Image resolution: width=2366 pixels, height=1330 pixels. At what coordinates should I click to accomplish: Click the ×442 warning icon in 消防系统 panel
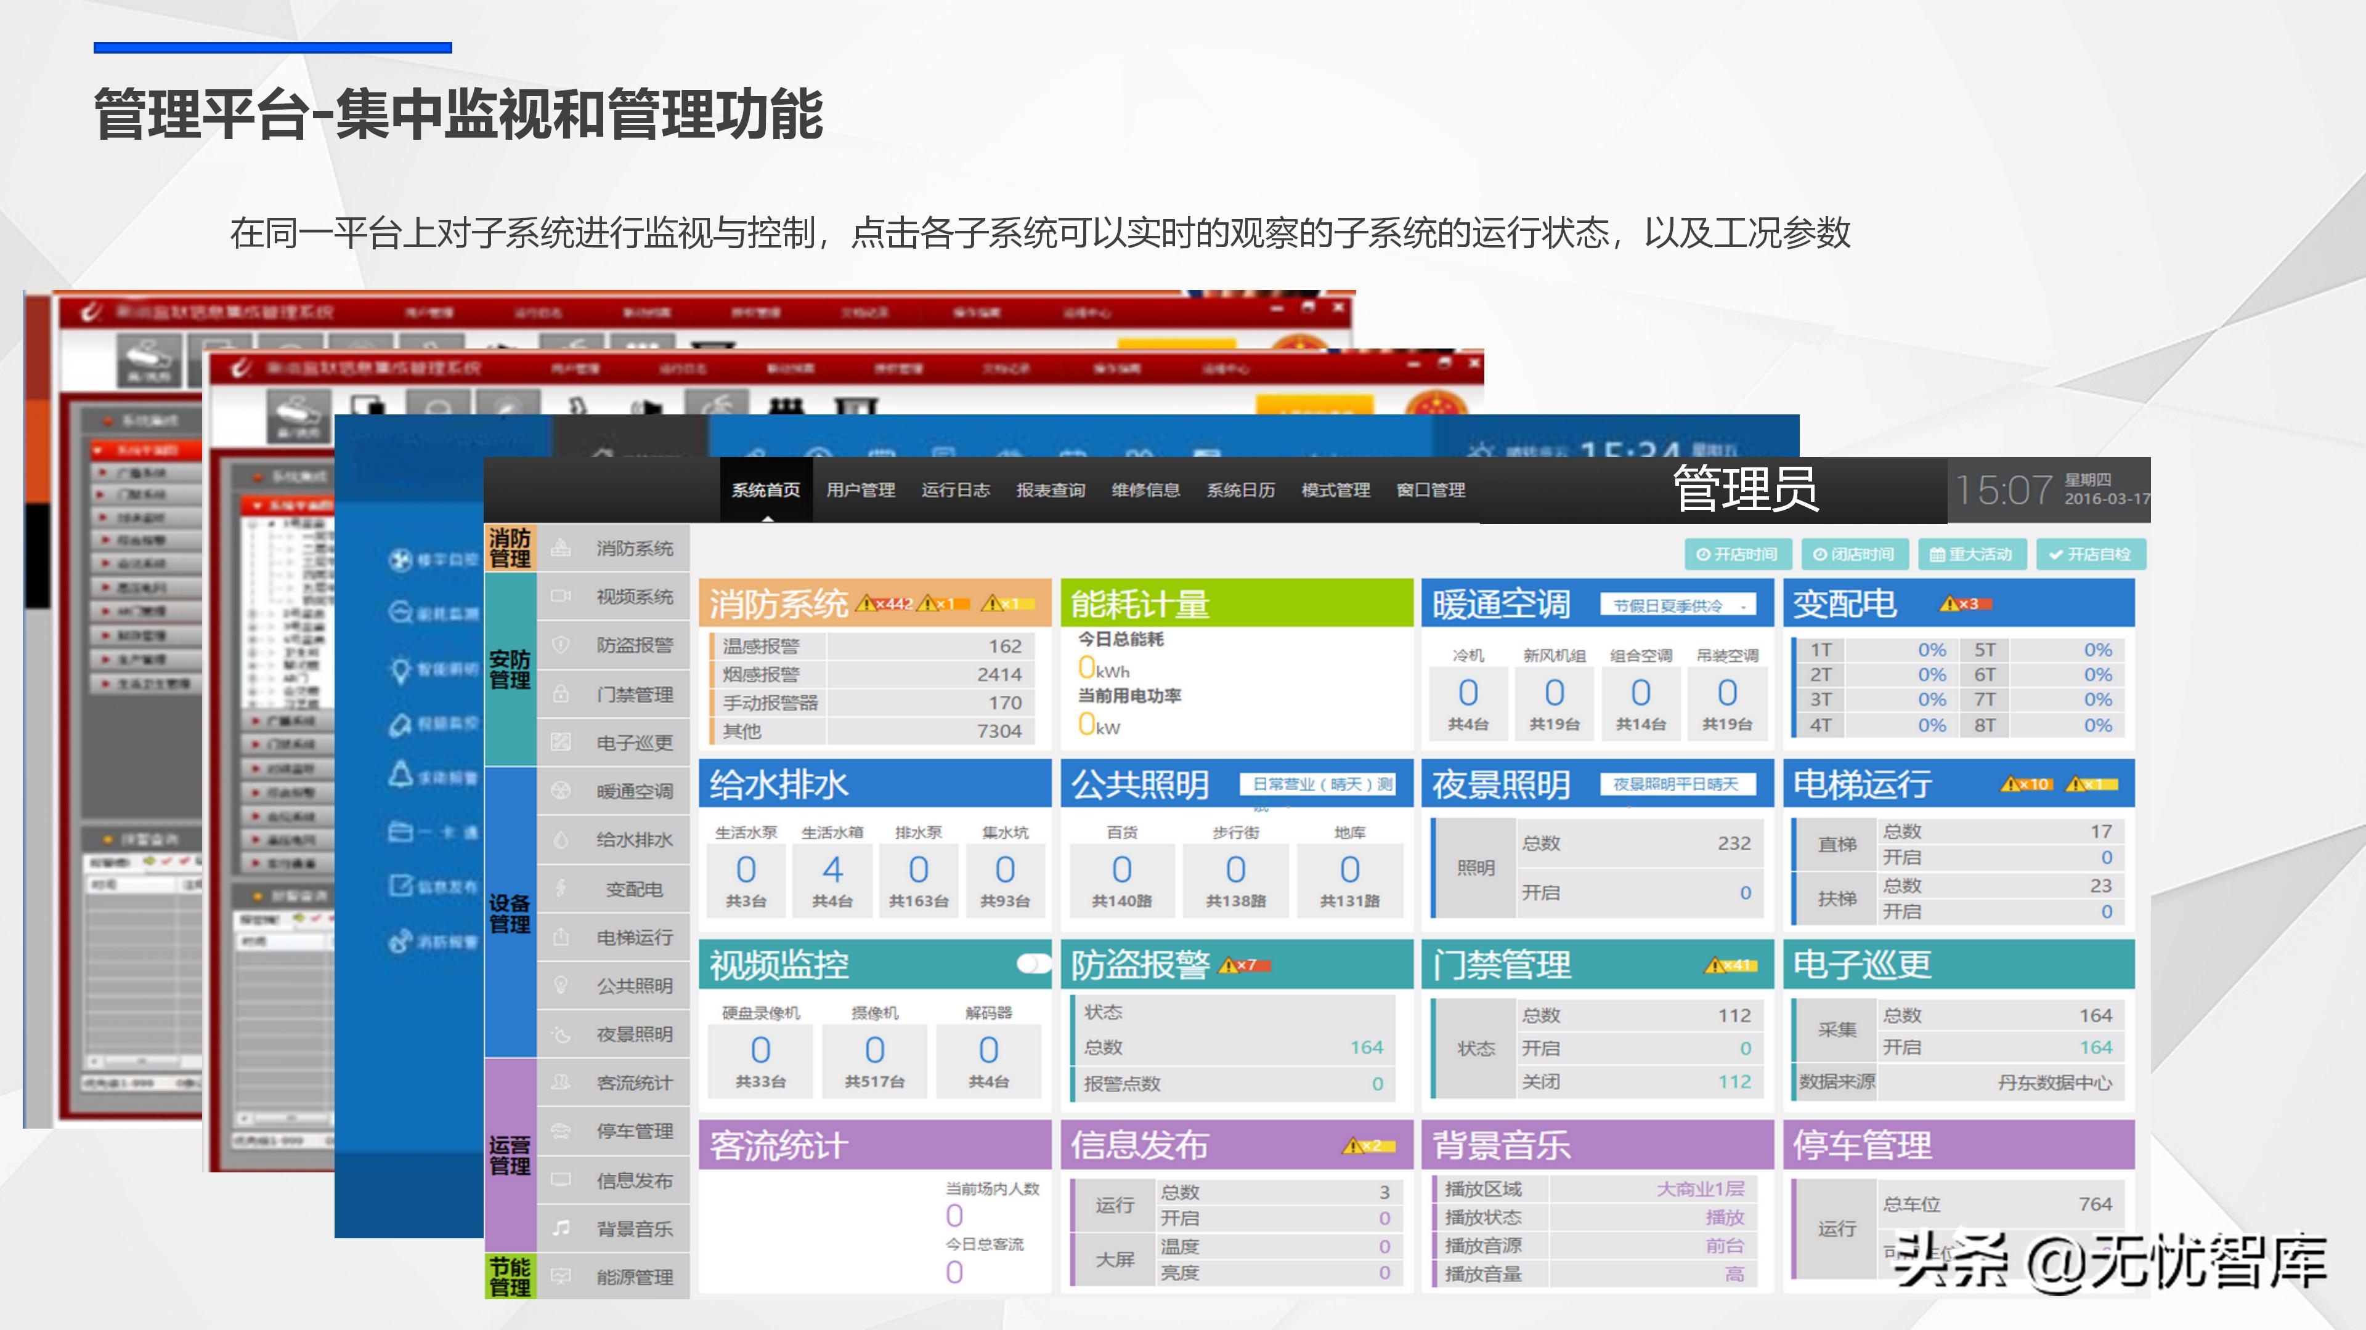pyautogui.click(x=885, y=604)
